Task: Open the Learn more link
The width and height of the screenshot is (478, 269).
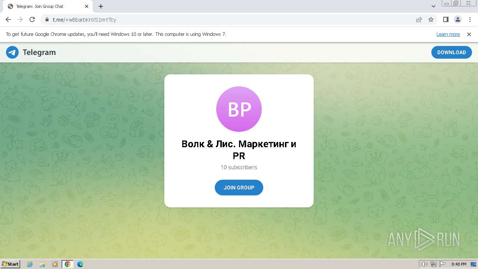Action: pyautogui.click(x=448, y=34)
